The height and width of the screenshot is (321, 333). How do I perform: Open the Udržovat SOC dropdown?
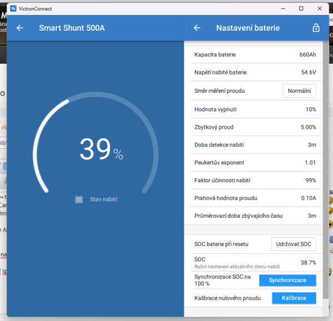click(294, 244)
